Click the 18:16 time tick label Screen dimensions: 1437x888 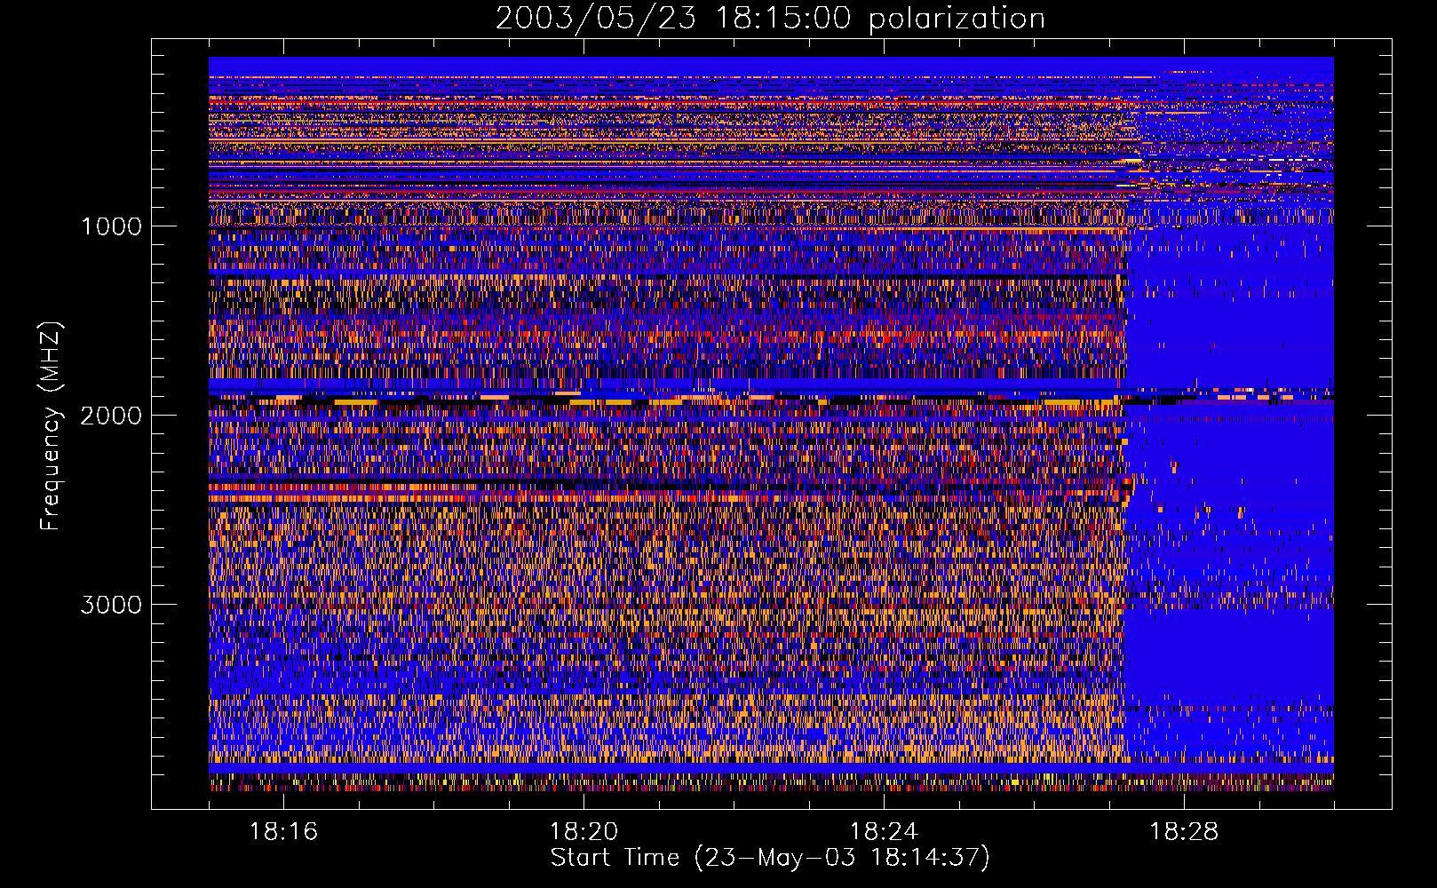283,831
